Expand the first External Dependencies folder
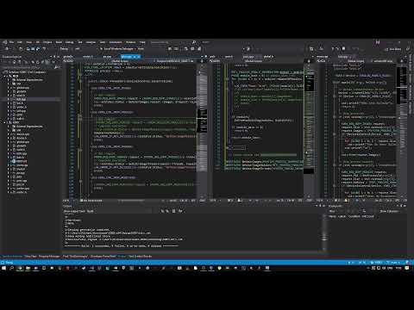This screenshot has height=310, width=414. click(x=9, y=80)
